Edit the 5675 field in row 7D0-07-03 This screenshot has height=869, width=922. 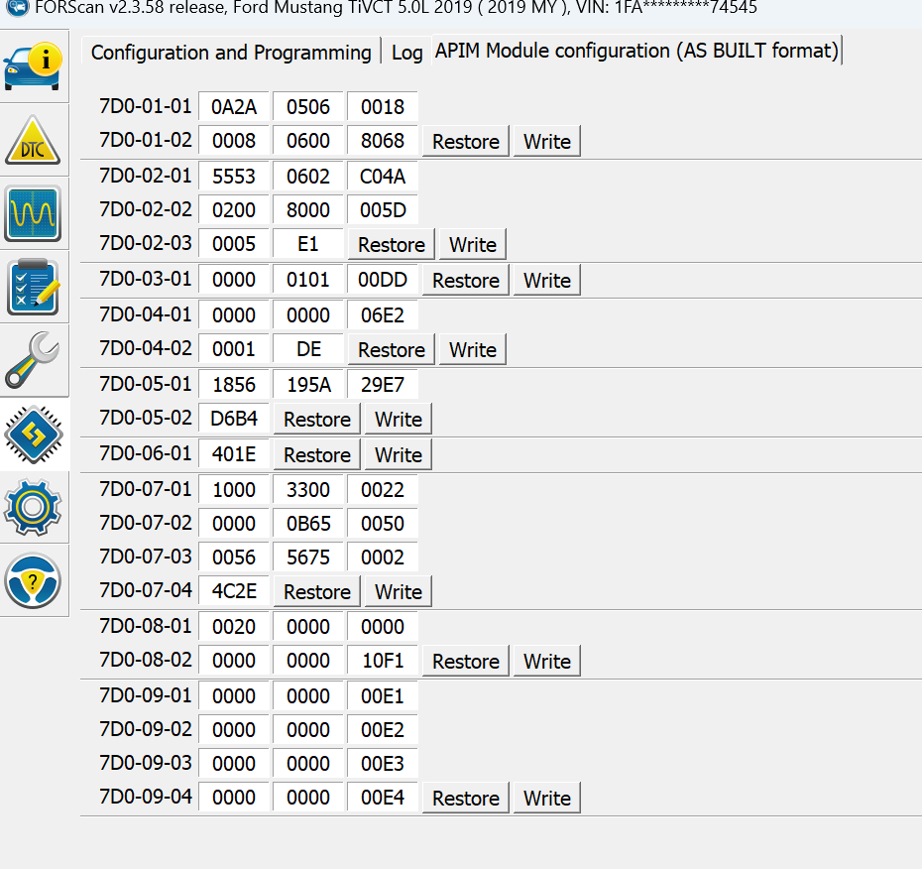click(x=308, y=558)
